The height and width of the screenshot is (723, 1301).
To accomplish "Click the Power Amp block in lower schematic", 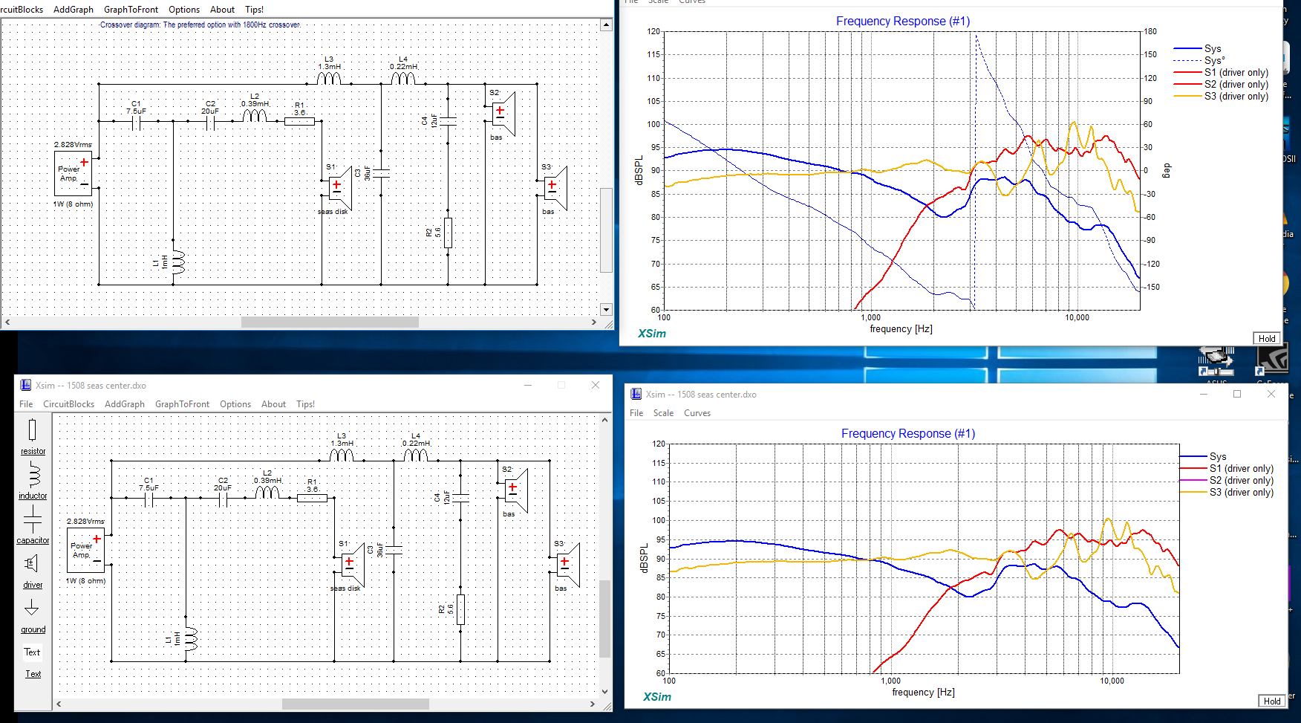I will pyautogui.click(x=85, y=550).
